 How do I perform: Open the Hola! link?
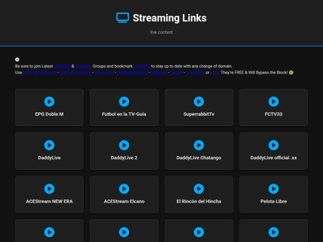click(x=215, y=72)
